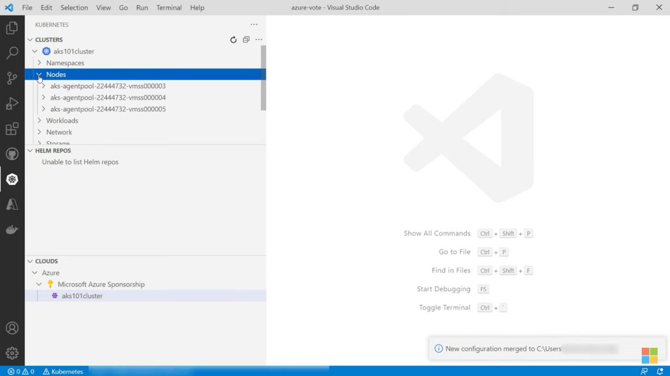Image resolution: width=670 pixels, height=376 pixels.
Task: Open the Edit menu
Action: tap(46, 7)
